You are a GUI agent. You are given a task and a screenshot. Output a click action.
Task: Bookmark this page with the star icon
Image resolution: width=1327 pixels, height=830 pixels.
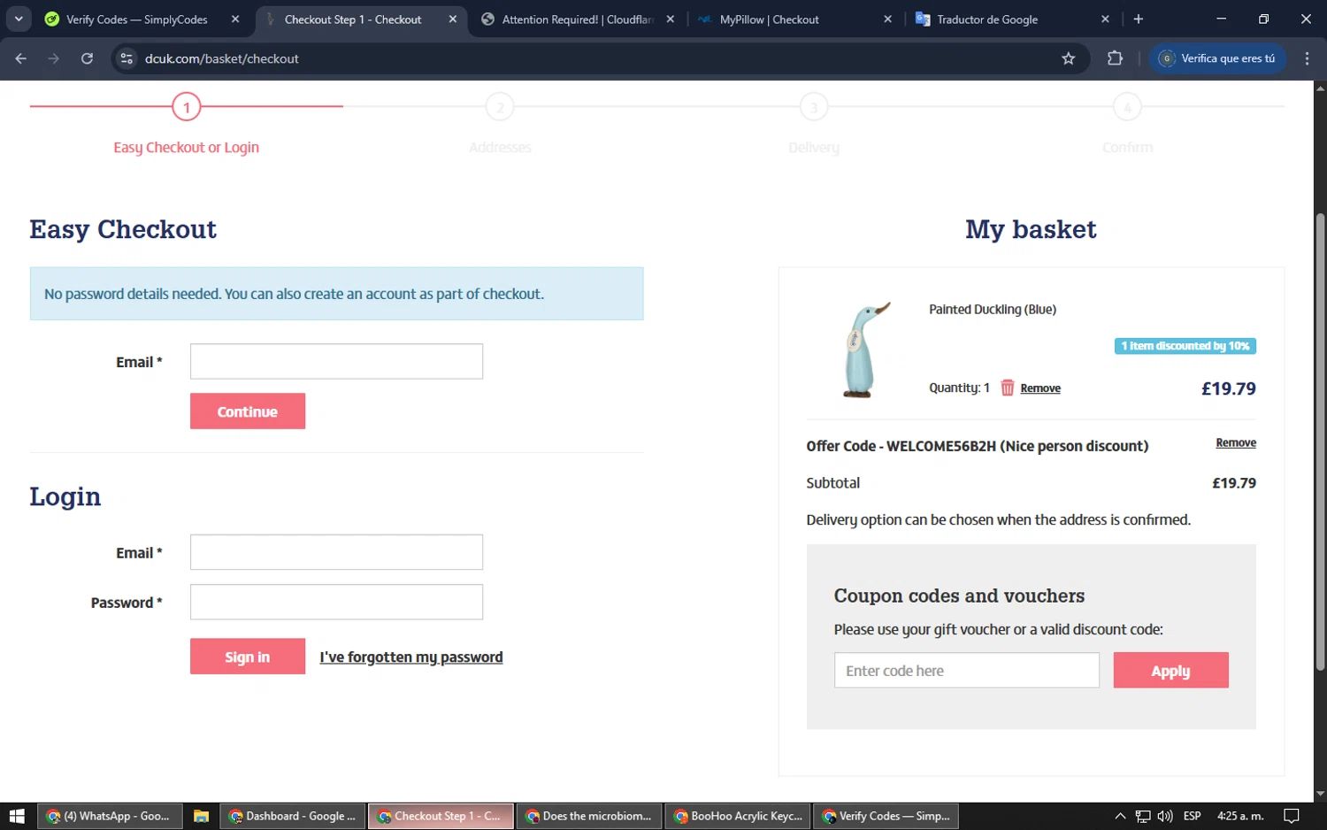click(x=1069, y=58)
